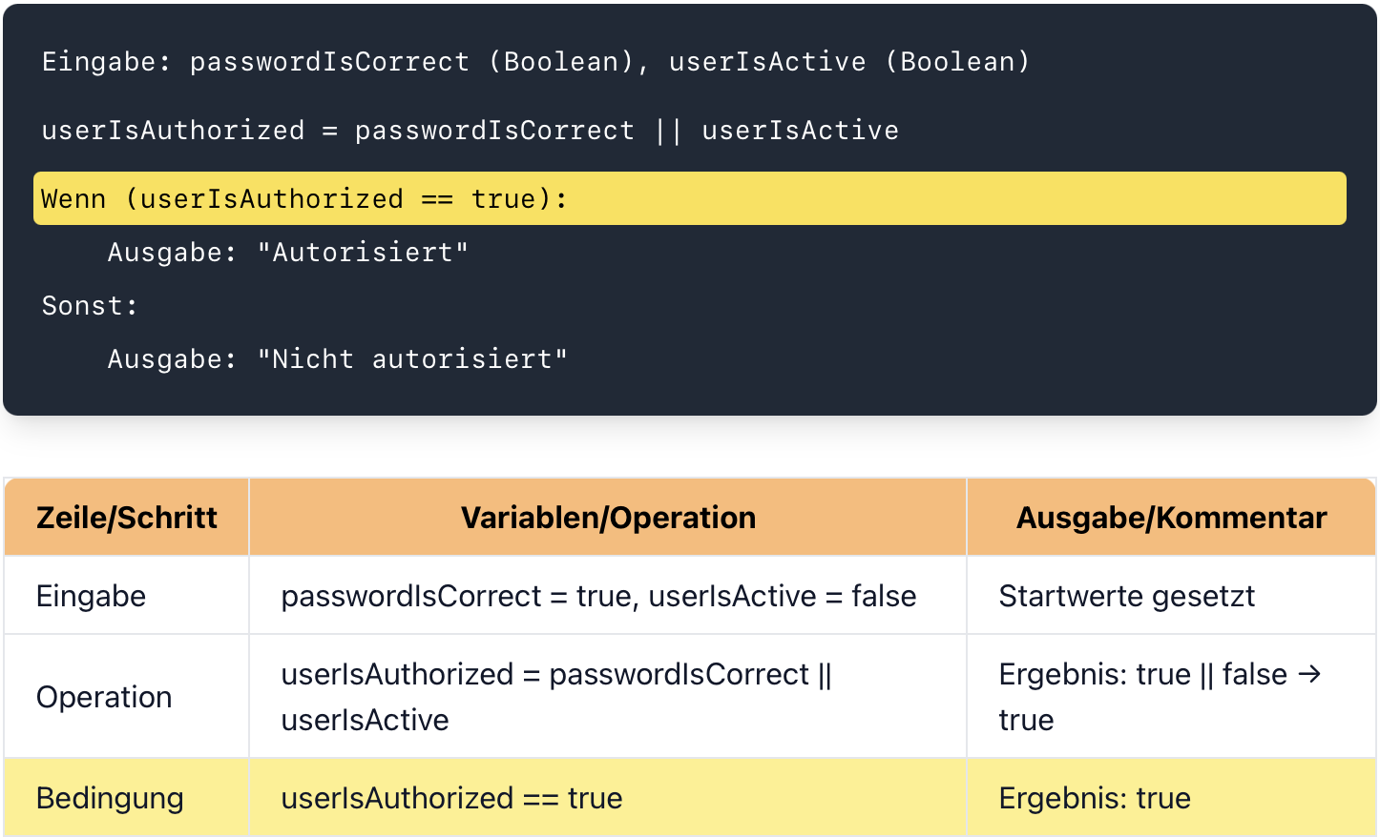Select the 'Operation' table cell
This screenshot has height=837, width=1380.
pos(127,697)
